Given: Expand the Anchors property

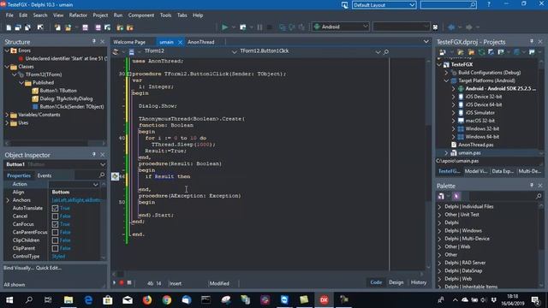Looking at the screenshot, I should pyautogui.click(x=8, y=200).
